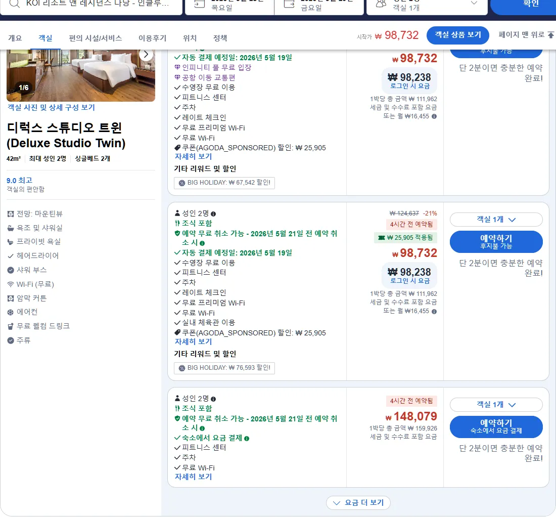Click the 인피니티 풀 무료 입장 benefit
Viewport: 556px width, 517px height.
click(x=216, y=67)
